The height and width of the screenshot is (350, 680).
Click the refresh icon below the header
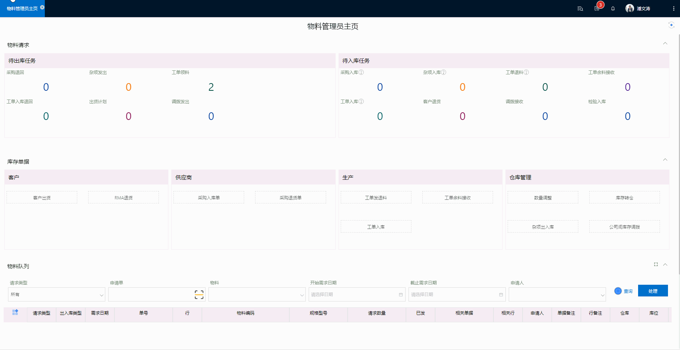[671, 25]
